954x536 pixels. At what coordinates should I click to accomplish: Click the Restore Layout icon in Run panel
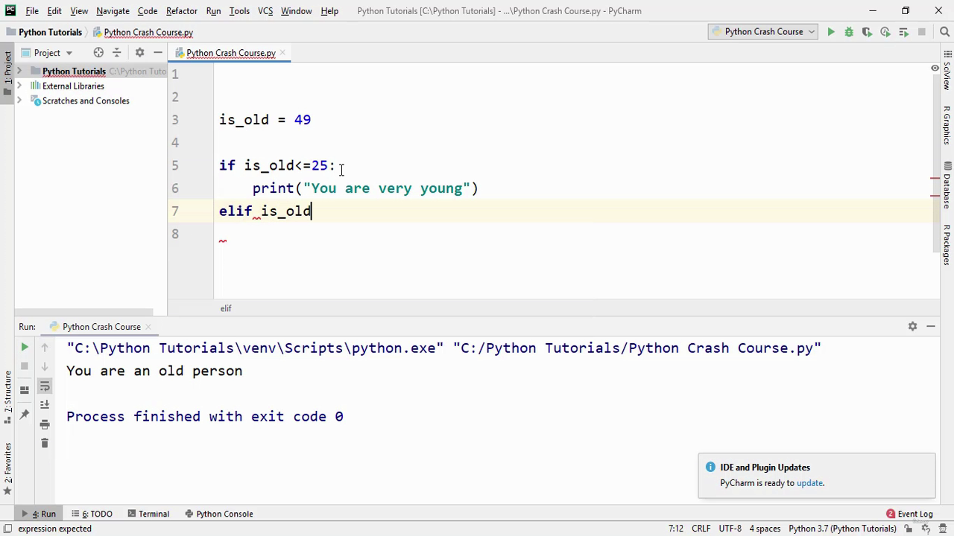[25, 389]
